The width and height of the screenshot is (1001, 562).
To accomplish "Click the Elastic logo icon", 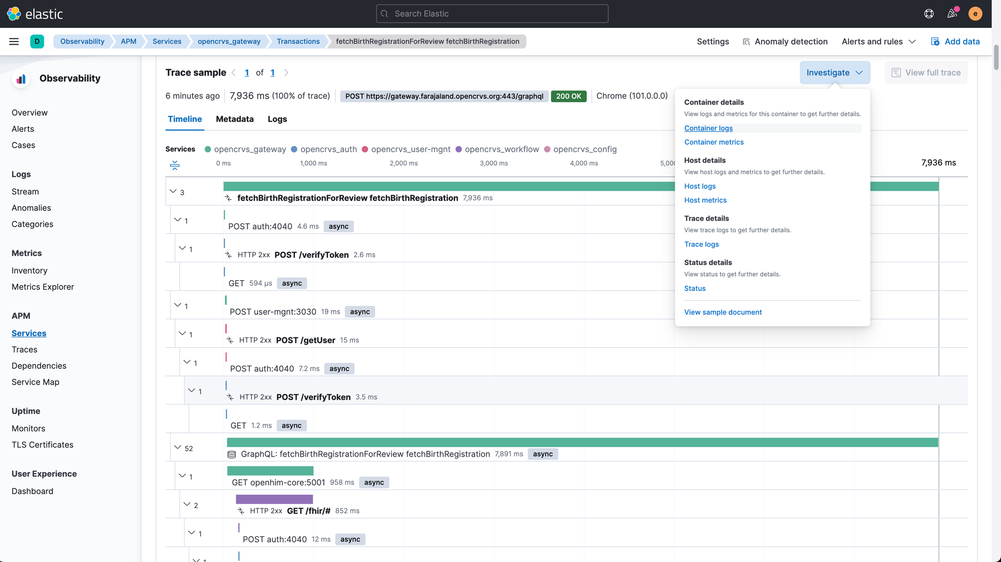I will (x=14, y=13).
